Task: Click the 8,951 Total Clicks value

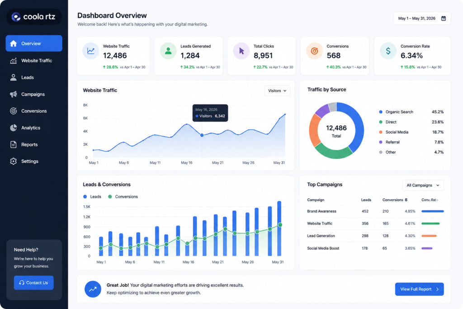Action: click(263, 56)
